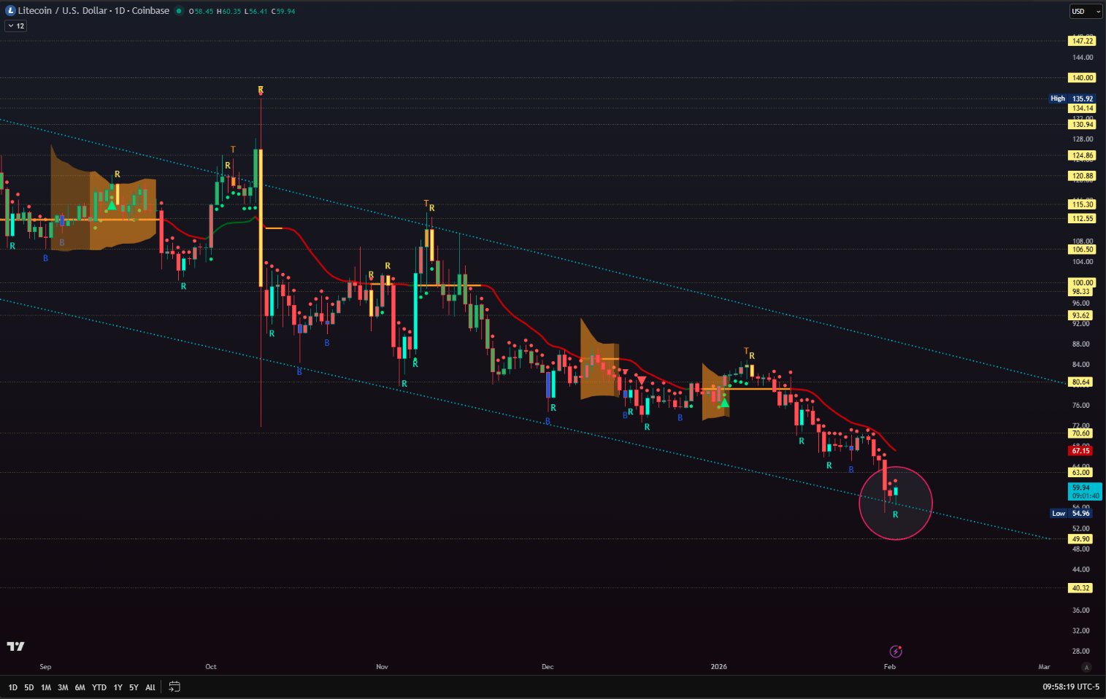The height and width of the screenshot is (699, 1106).
Task: Click the open price value 58.45
Action: click(x=203, y=12)
